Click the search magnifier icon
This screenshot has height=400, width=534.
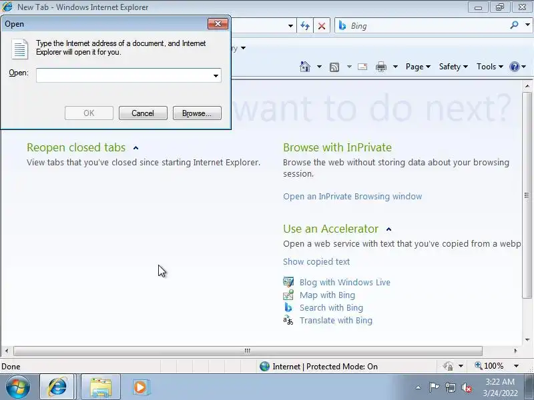tap(514, 25)
